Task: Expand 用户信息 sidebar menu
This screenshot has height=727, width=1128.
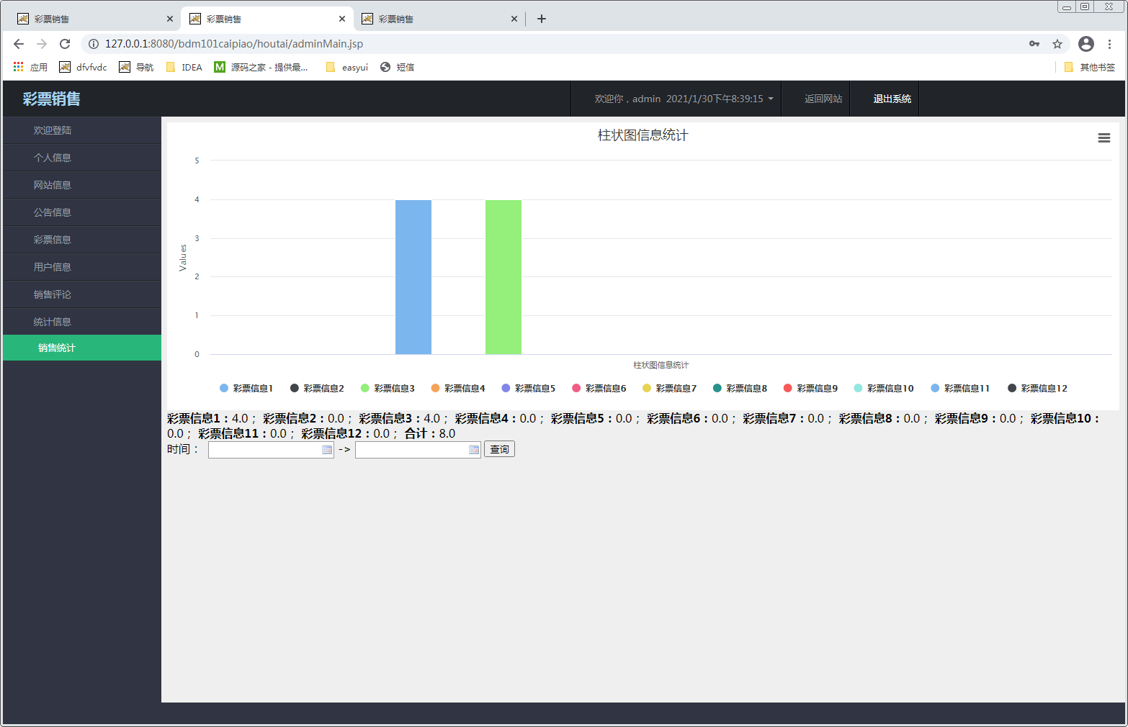Action: [82, 267]
